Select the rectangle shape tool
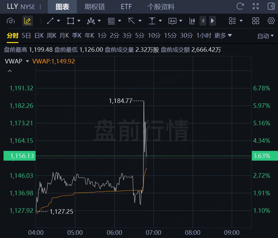278x238 pixels. pyautogui.click(x=70, y=21)
